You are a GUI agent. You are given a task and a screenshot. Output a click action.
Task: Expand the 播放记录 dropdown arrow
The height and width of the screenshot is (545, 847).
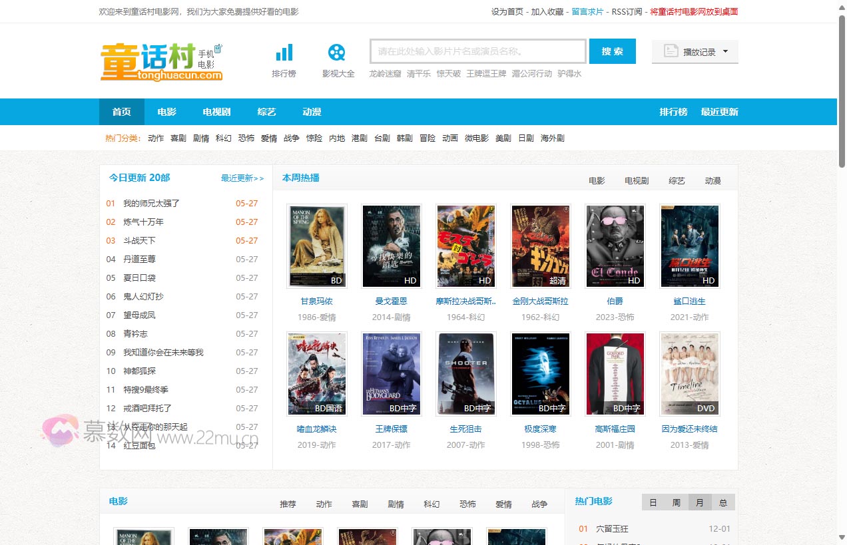tap(725, 51)
